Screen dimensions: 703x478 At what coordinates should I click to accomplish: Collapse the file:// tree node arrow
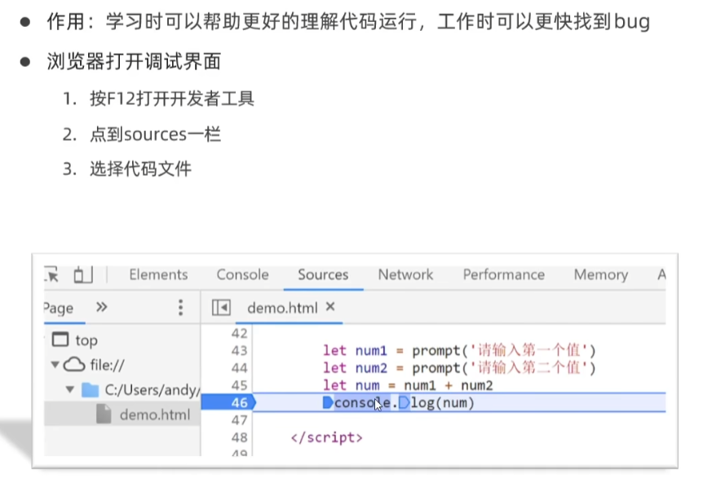pos(55,364)
